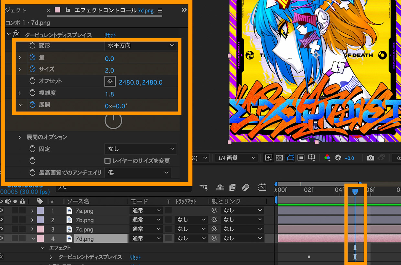Screen dimensions: 401x265
Task: Toggle the オフセット stopwatch
Action: point(32,81)
